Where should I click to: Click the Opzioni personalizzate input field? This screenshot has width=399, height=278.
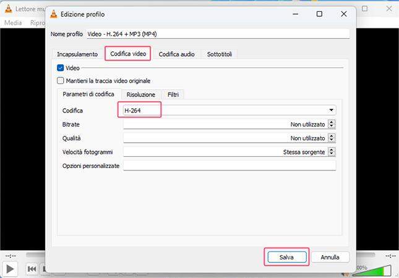point(230,166)
